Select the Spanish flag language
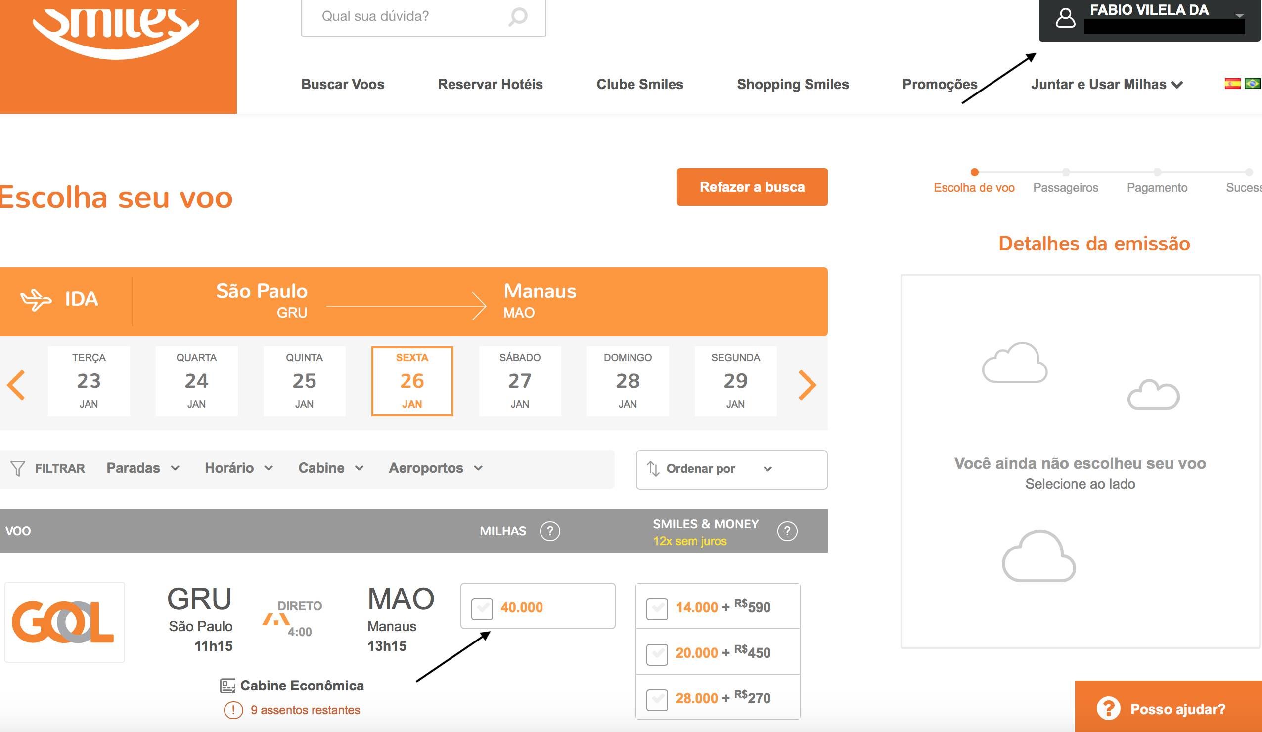The image size is (1262, 732). (1232, 84)
